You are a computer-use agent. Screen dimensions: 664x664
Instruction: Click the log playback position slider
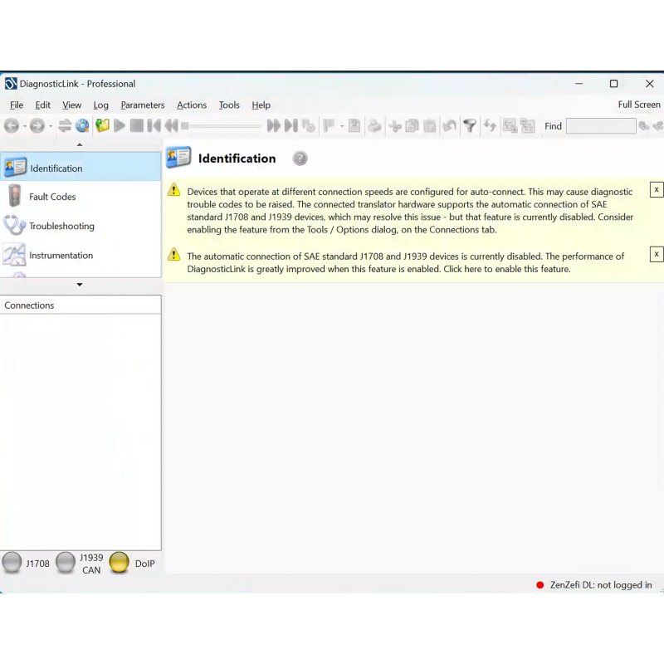pyautogui.click(x=222, y=126)
